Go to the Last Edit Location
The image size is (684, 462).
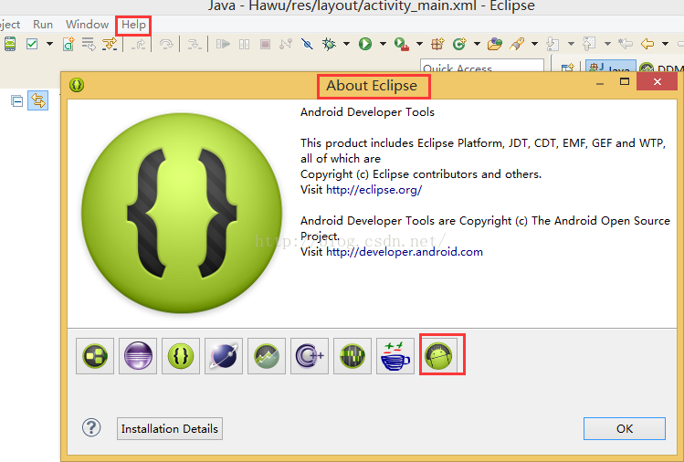click(626, 44)
